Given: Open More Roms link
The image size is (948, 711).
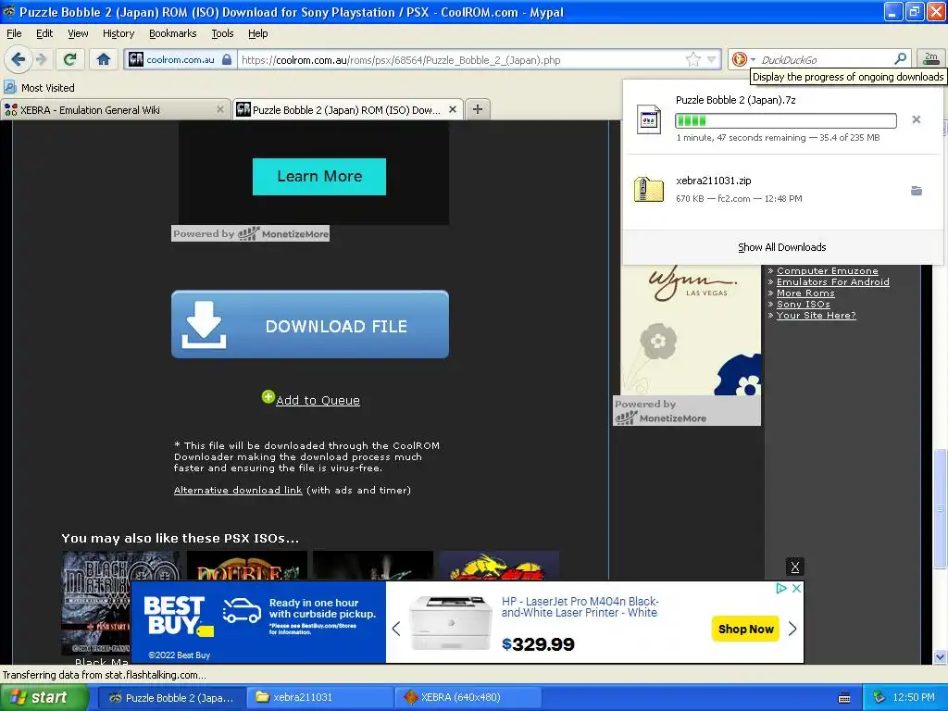Looking at the screenshot, I should [x=805, y=293].
